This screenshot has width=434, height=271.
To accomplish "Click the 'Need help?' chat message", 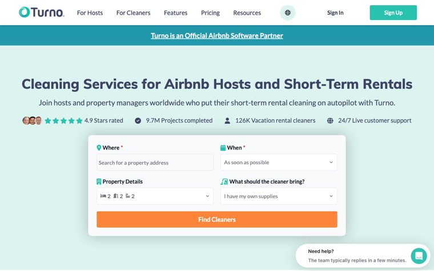I will [321, 251].
